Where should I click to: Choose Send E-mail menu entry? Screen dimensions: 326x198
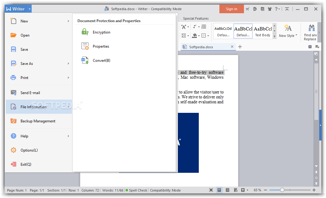tap(39, 93)
